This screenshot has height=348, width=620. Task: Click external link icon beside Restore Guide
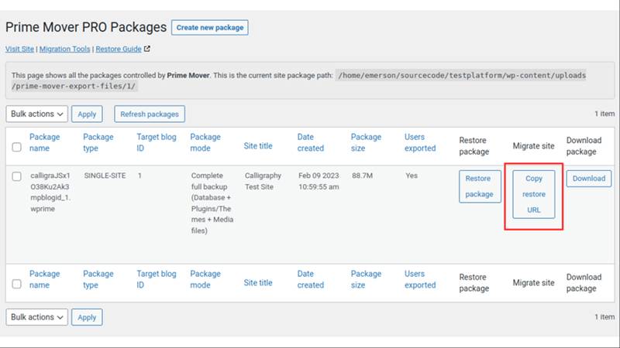(147, 49)
